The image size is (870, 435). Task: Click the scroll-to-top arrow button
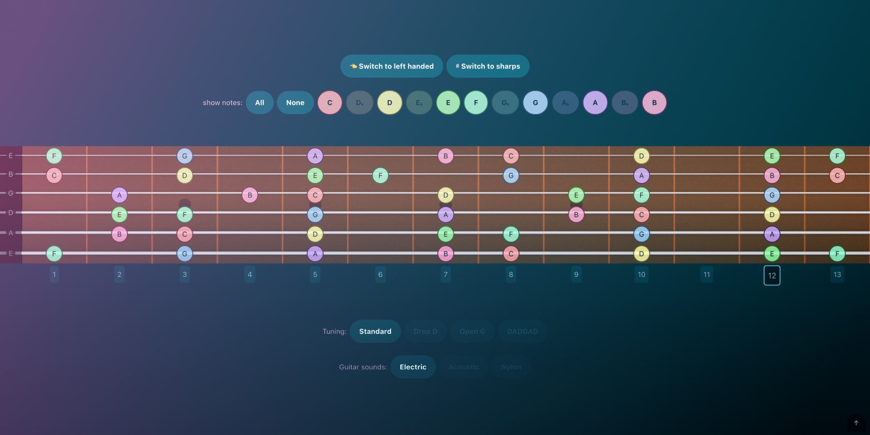tap(856, 422)
